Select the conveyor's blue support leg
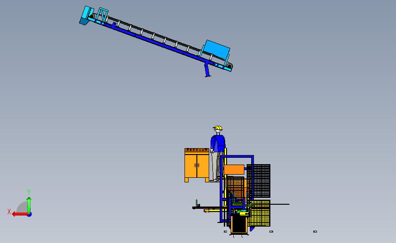The width and height of the screenshot is (396, 243). click(x=207, y=69)
